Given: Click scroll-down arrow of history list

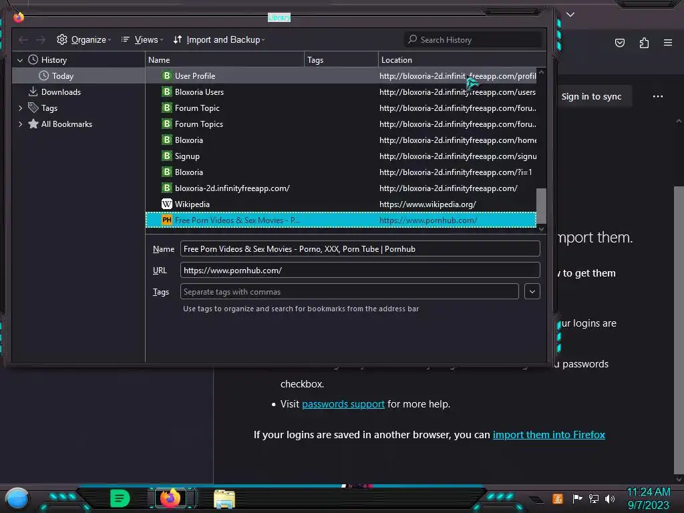Looking at the screenshot, I should (541, 228).
